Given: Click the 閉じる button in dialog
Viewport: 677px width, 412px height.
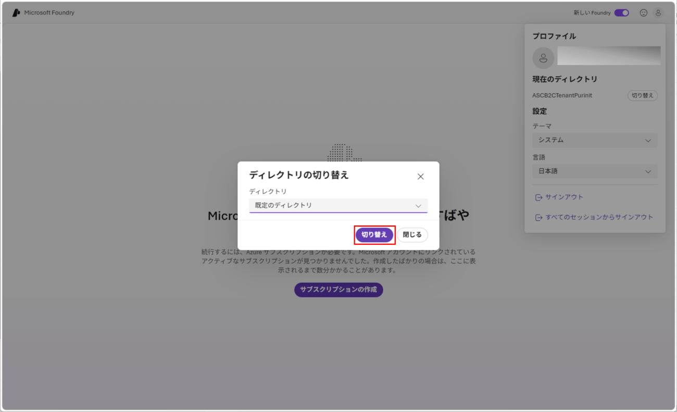Looking at the screenshot, I should pos(412,235).
